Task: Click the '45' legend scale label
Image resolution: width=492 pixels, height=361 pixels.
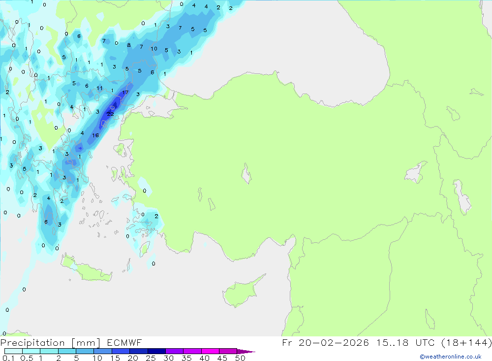Action: point(222,358)
